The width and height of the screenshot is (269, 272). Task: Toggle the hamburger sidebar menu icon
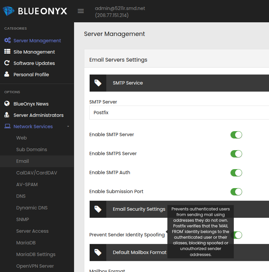(81, 11)
